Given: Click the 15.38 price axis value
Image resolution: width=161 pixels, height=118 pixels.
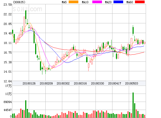Looking at the screenshot, I should tap(8, 62).
